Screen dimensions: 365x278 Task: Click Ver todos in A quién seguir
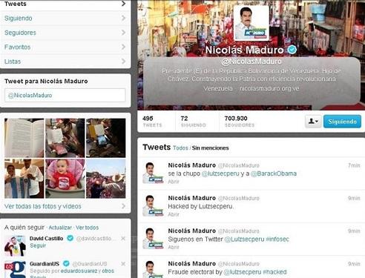point(87,228)
